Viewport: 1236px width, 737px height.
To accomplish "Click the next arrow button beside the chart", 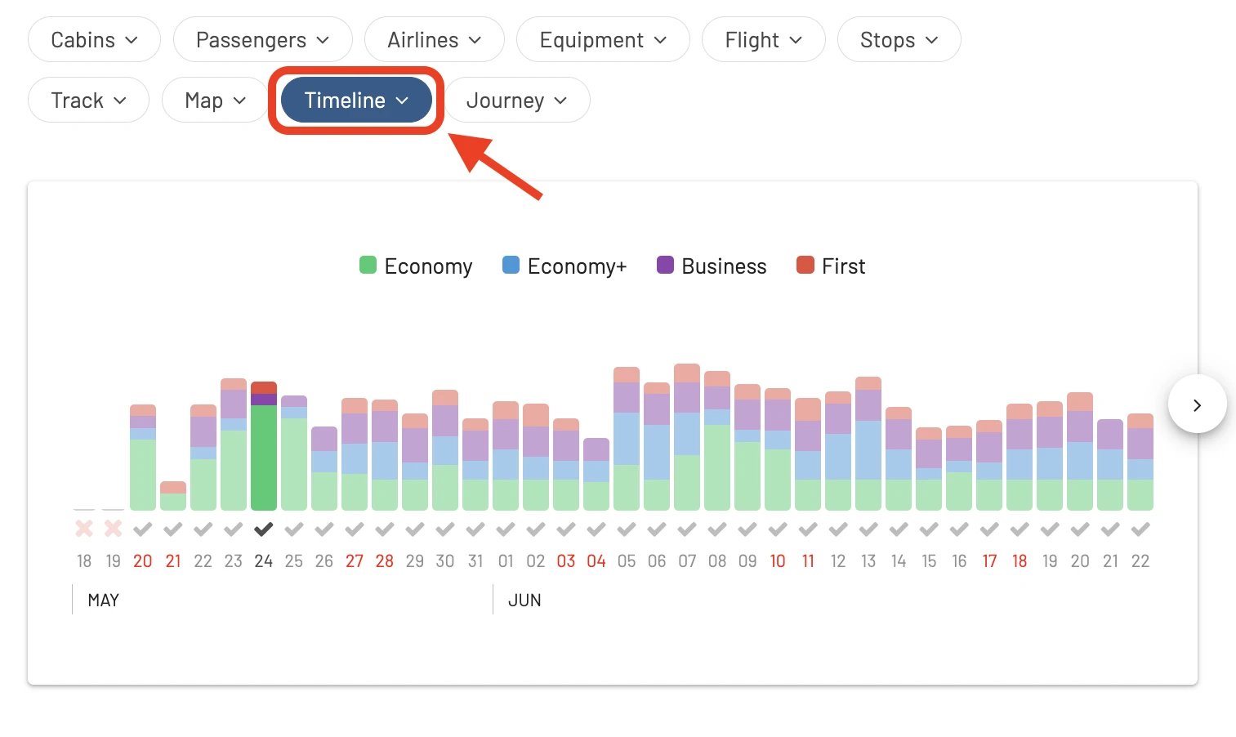I will [x=1197, y=404].
